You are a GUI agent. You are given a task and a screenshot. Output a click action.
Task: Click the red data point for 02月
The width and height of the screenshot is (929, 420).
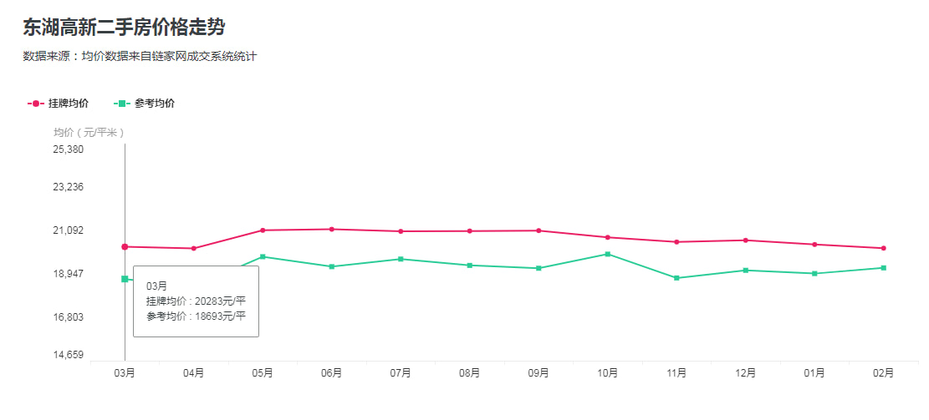[884, 248]
